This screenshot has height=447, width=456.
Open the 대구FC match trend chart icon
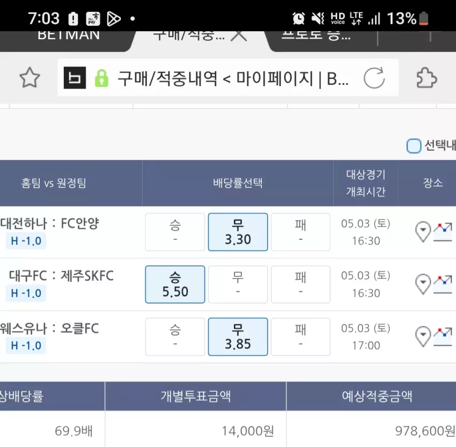[443, 284]
